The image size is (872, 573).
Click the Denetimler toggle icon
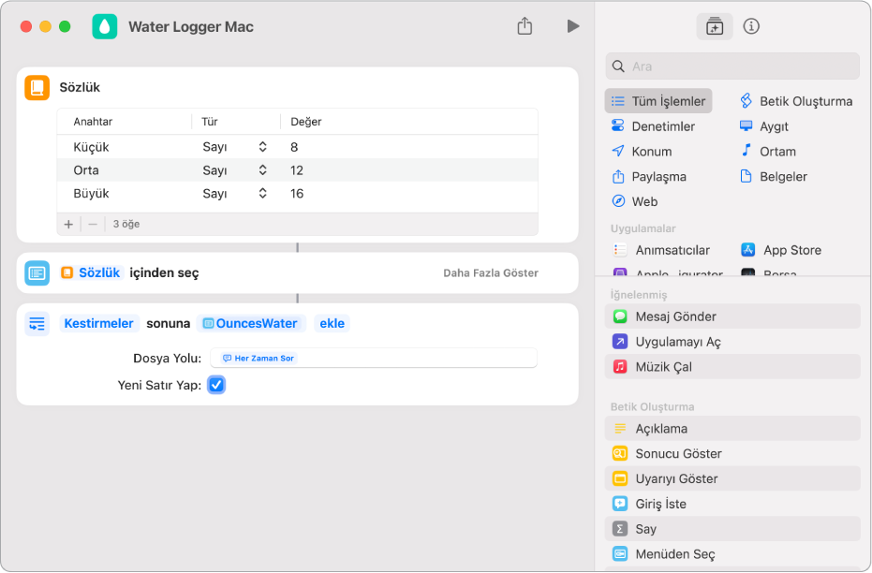pyautogui.click(x=618, y=125)
